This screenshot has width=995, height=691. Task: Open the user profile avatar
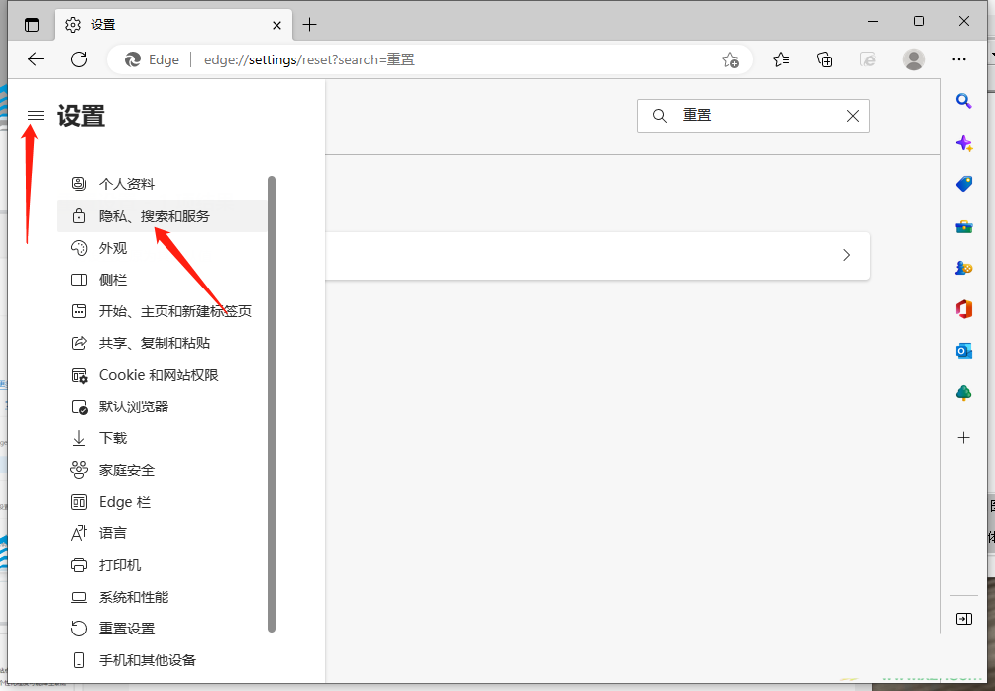coord(913,59)
